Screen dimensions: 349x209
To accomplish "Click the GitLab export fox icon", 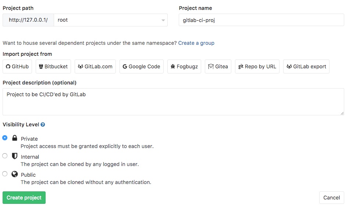I will [x=289, y=66].
